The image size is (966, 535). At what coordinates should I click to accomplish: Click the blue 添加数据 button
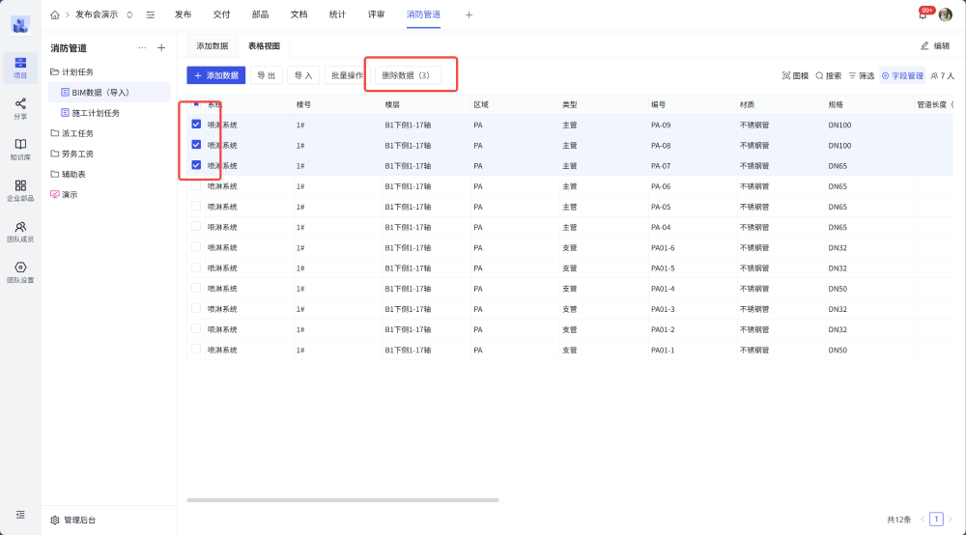coord(216,75)
